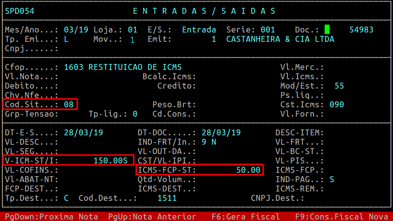393x221 pixels.
Task: Select the Loja field value 01
Action: [132, 30]
